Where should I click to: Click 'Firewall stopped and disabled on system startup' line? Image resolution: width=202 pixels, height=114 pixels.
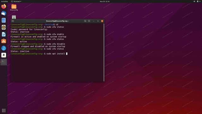click(x=38, y=46)
